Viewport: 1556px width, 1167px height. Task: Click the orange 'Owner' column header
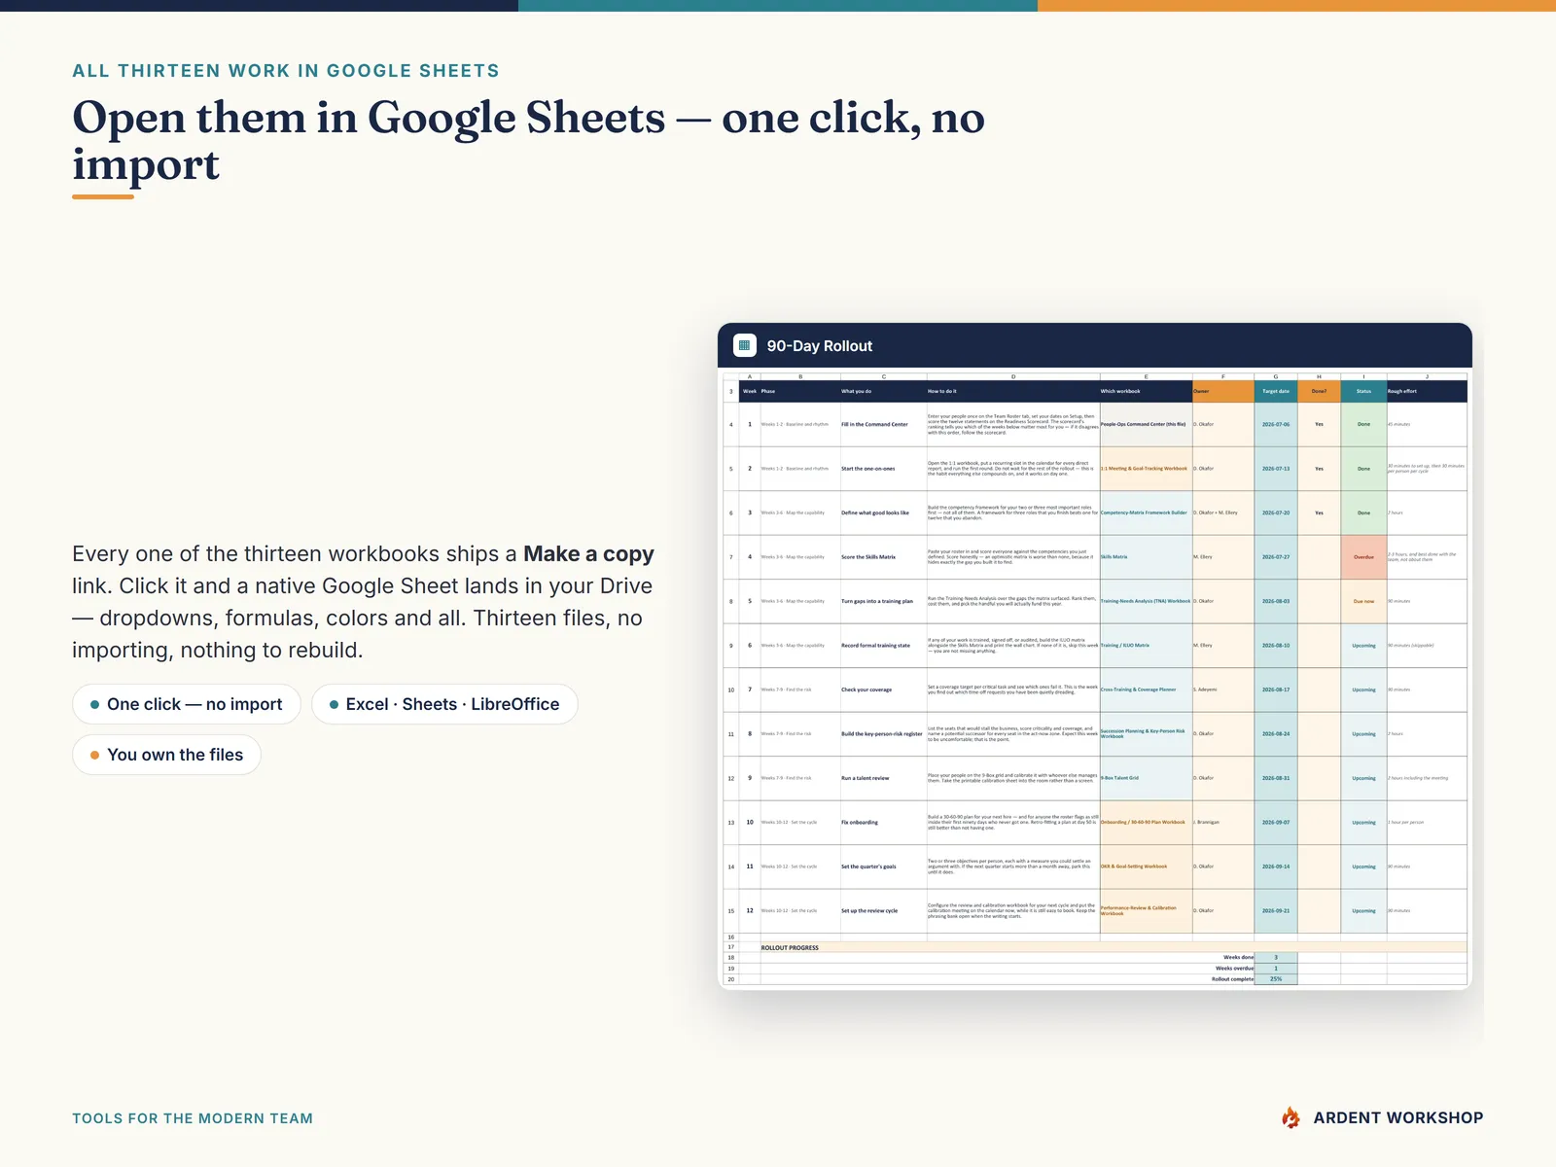pyautogui.click(x=1223, y=391)
